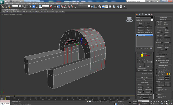This screenshot has height=105, width=173.
Task: Click the Select by Name icon
Action: click(24, 6)
